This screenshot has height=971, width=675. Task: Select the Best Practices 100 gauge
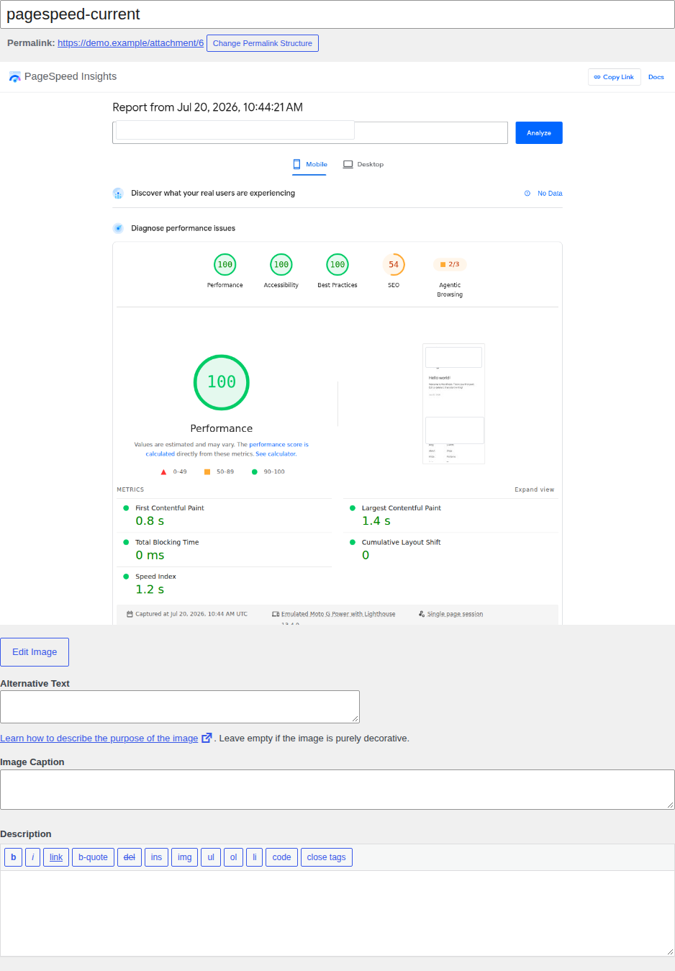[x=337, y=265]
